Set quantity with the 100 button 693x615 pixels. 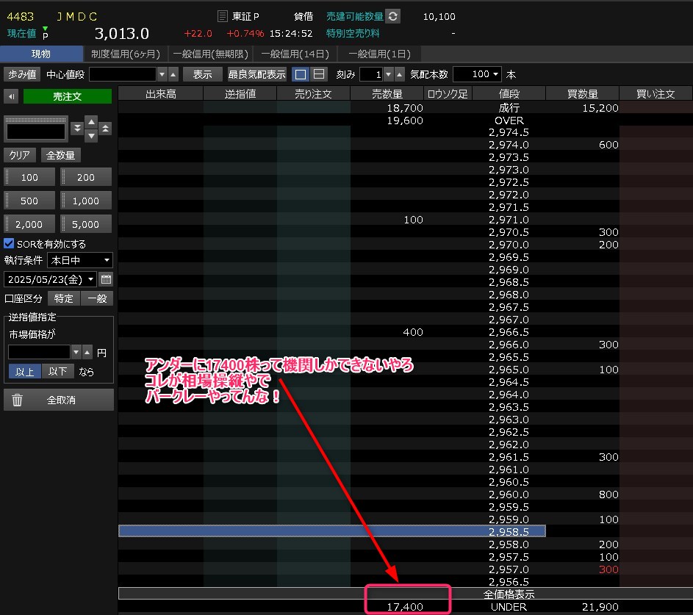(29, 177)
